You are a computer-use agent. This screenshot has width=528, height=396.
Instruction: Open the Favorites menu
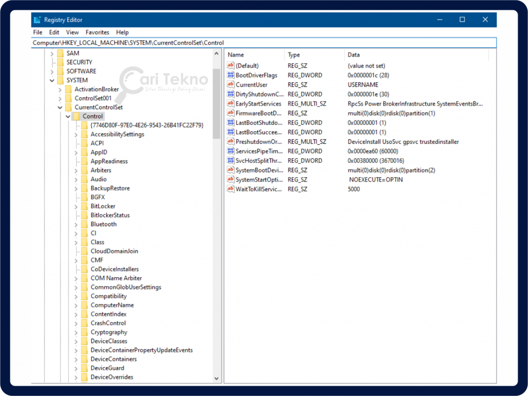point(97,32)
